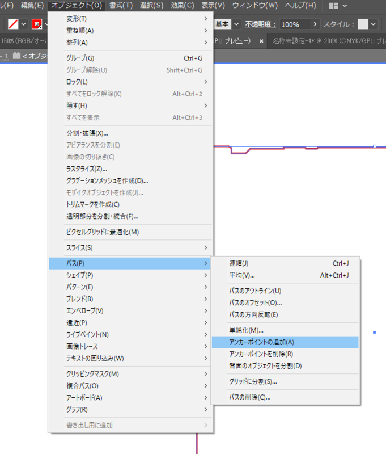386x454 pixels.
Task: Expand the 遠近(P) submenu
Action: pos(131,322)
